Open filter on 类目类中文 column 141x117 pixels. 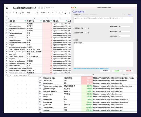point(41,21)
